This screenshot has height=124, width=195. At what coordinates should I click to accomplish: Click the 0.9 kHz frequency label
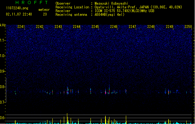click(3, 71)
